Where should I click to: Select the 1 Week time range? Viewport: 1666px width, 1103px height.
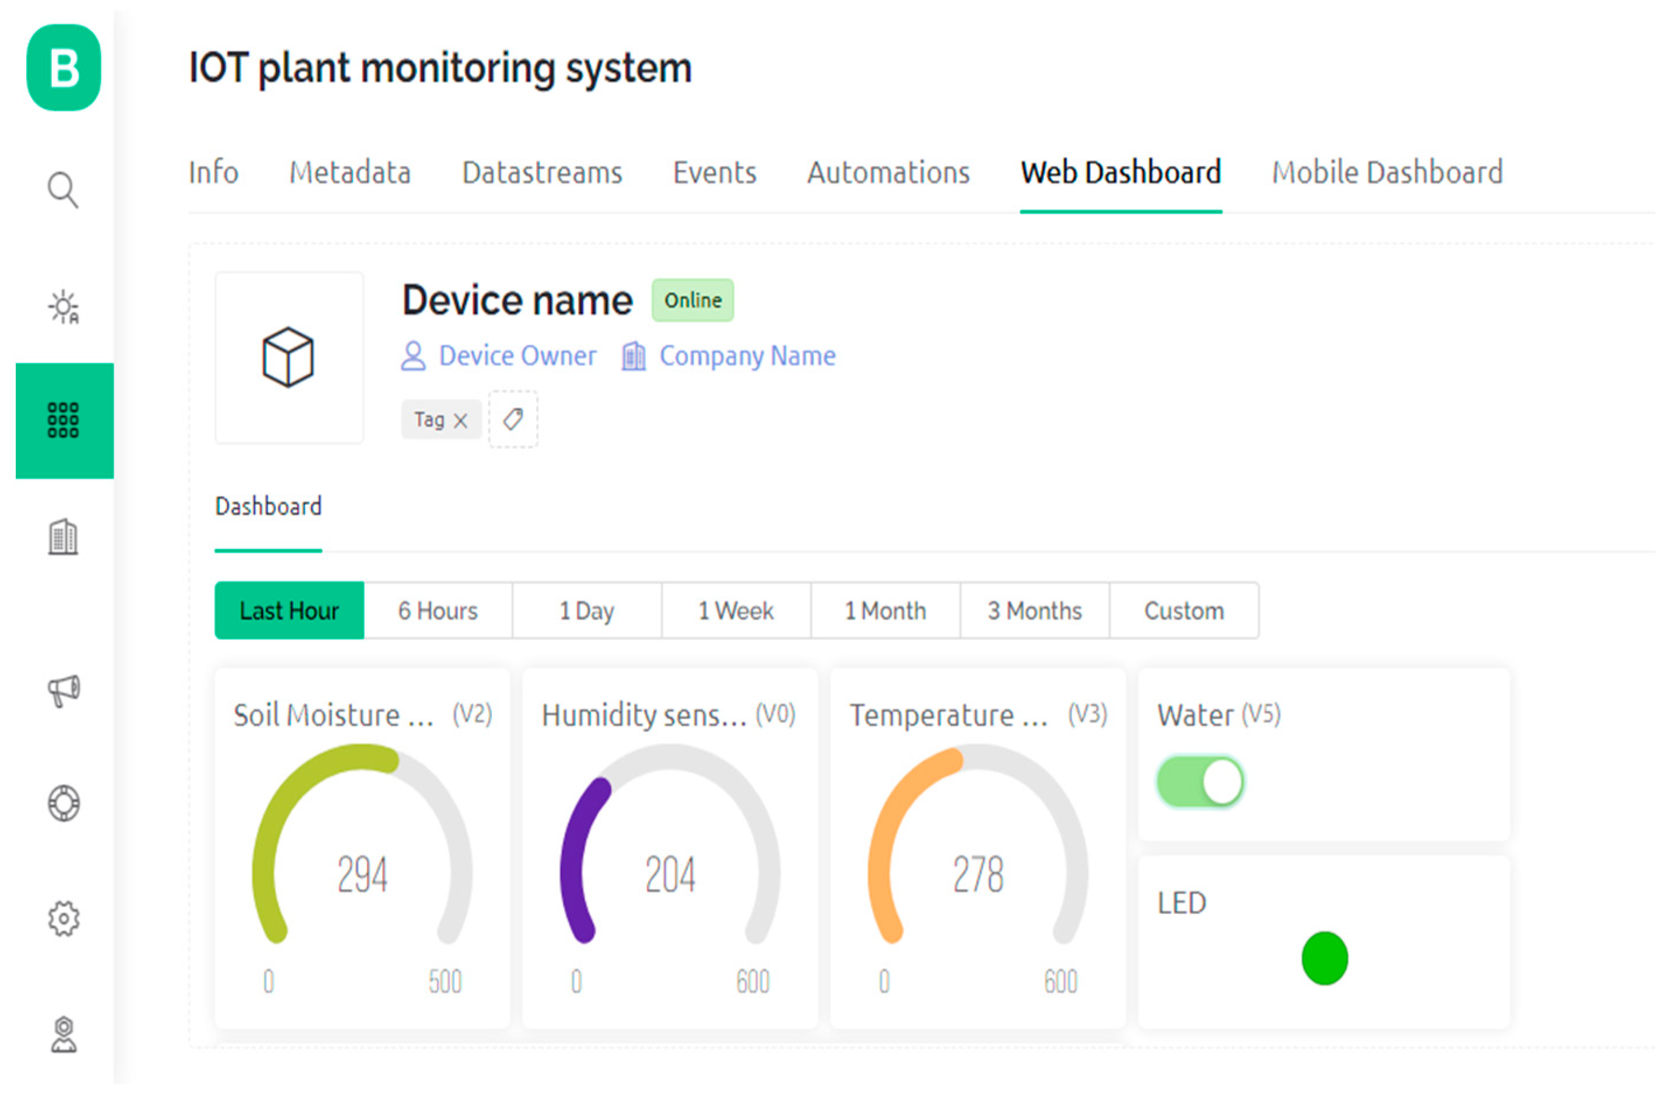tap(736, 610)
